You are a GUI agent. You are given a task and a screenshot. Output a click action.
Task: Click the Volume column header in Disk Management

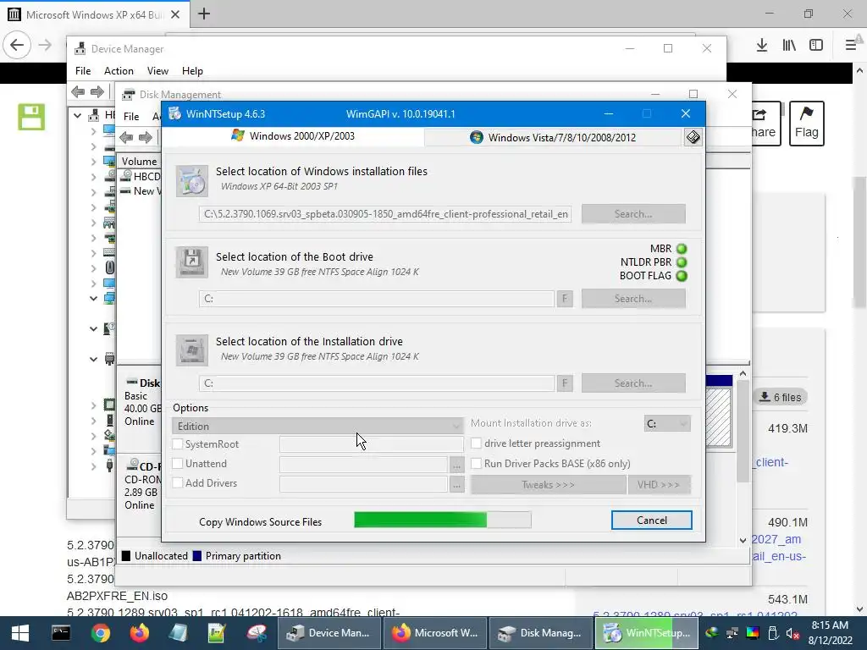coord(140,162)
